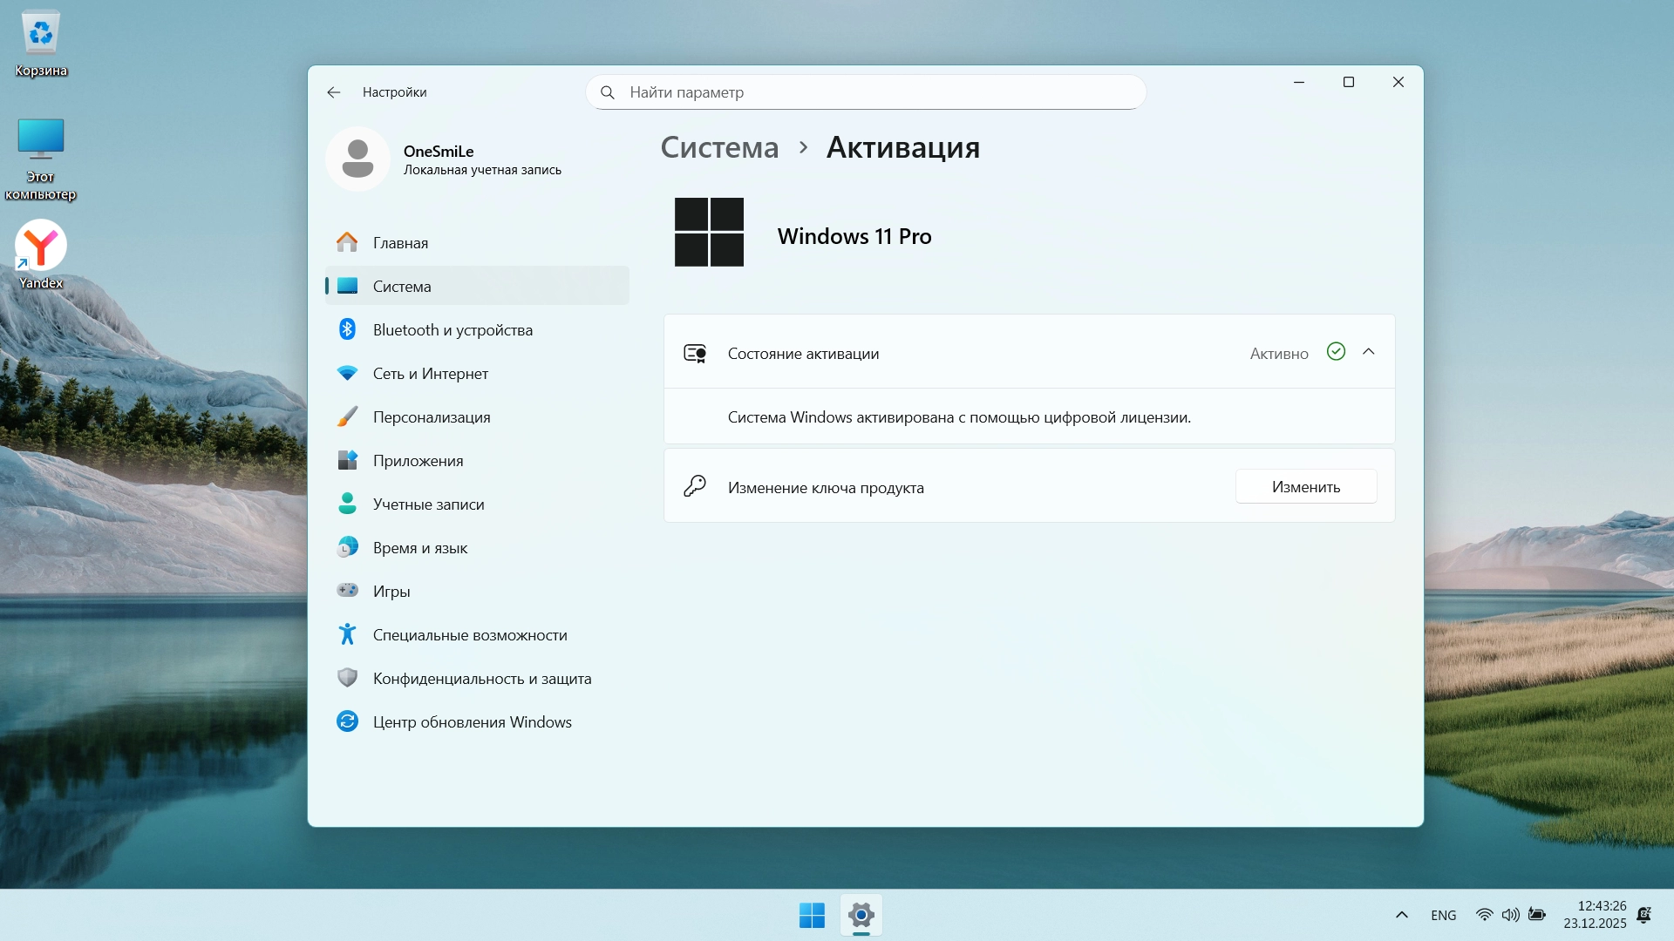Select Система in the sidebar
The image size is (1674, 941).
pyautogui.click(x=401, y=287)
